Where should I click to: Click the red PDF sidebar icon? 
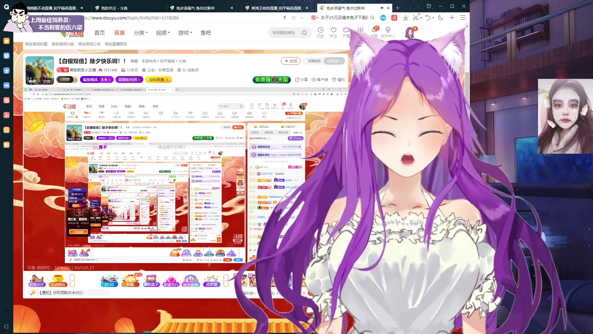6,115
